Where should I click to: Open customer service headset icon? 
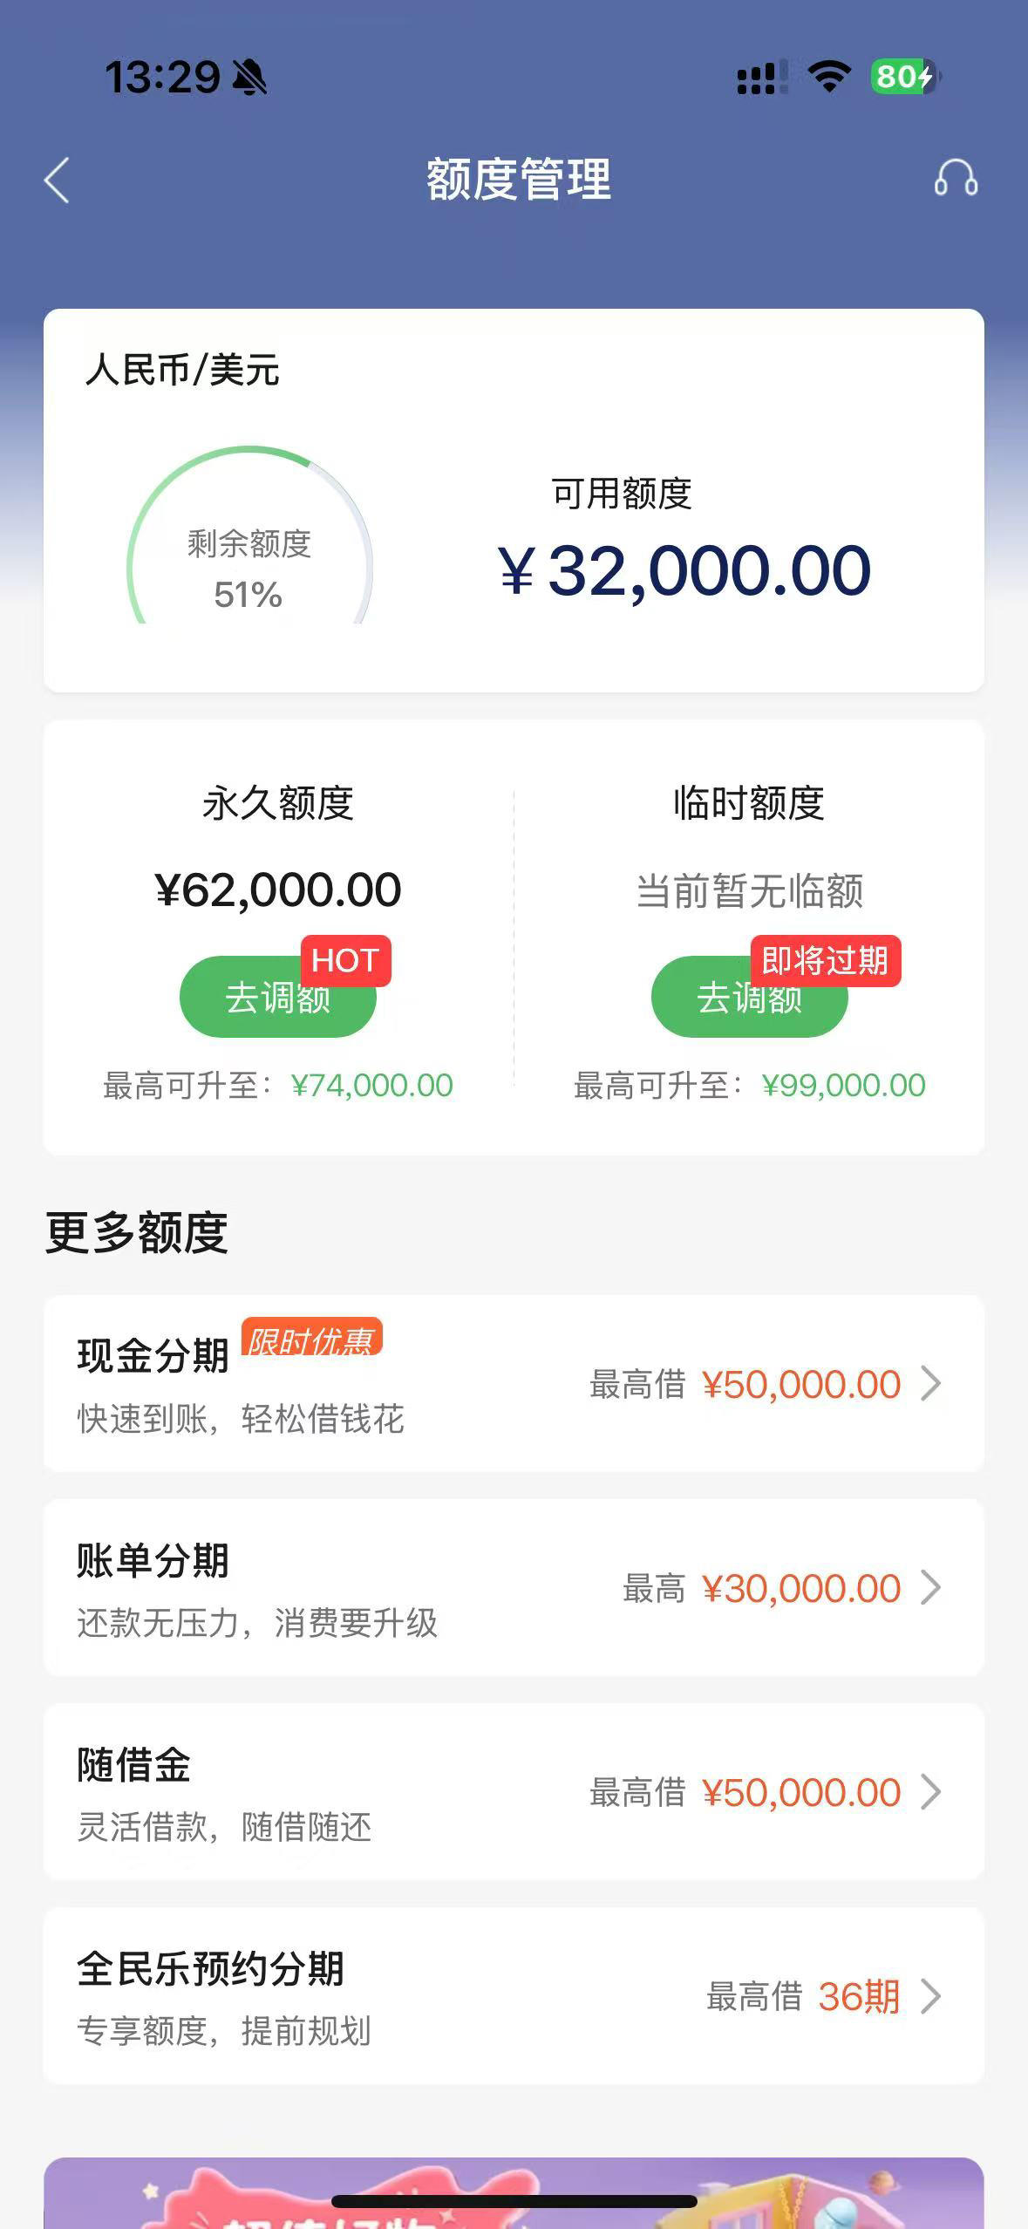(x=956, y=179)
